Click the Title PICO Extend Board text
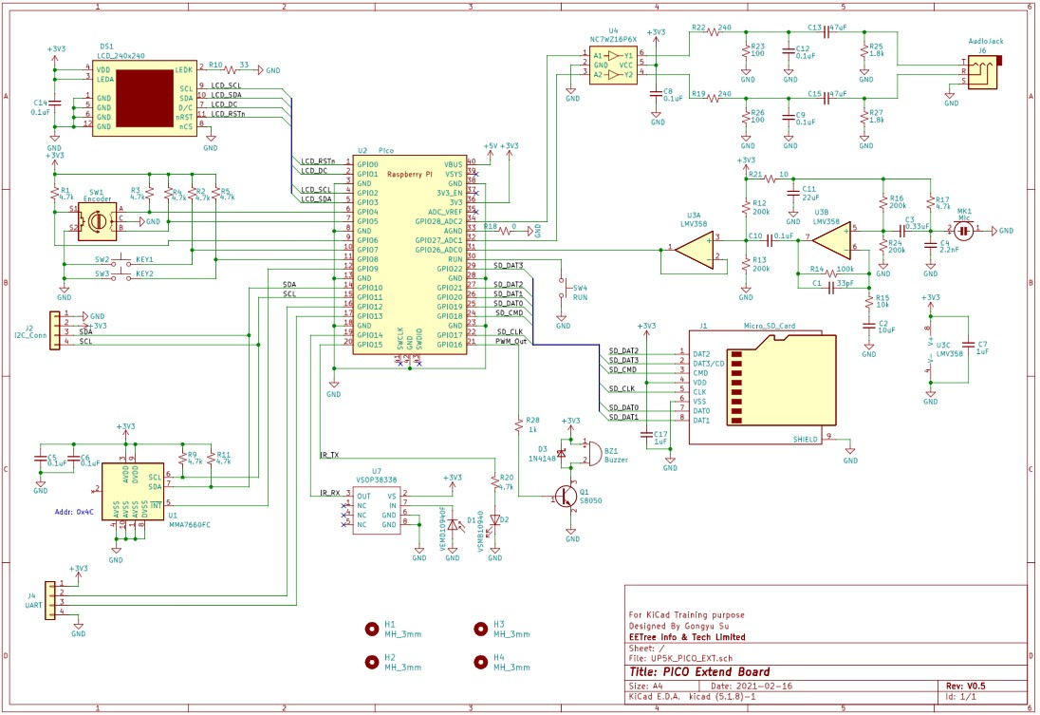 [699, 672]
